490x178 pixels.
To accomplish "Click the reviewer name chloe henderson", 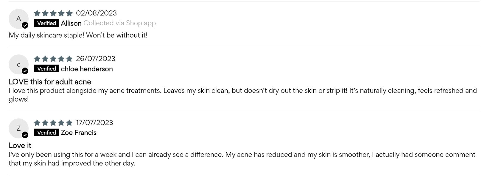I will (x=87, y=69).
